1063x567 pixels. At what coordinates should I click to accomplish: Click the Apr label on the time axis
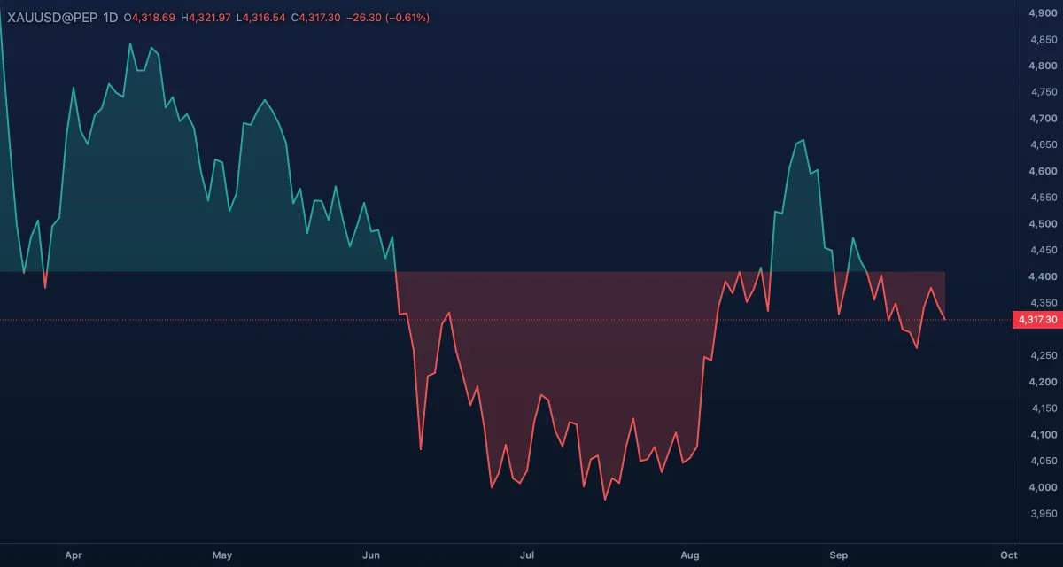click(74, 555)
